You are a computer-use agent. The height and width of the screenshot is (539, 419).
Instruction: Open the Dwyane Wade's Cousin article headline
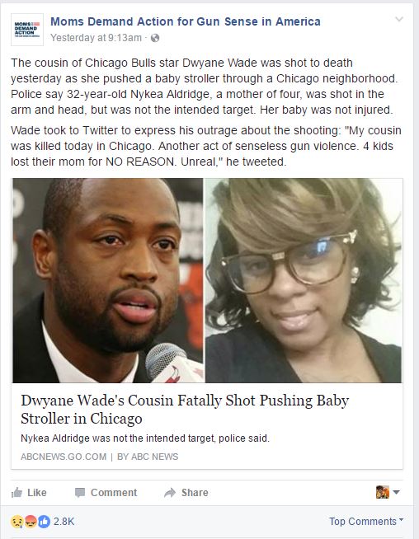(x=185, y=409)
